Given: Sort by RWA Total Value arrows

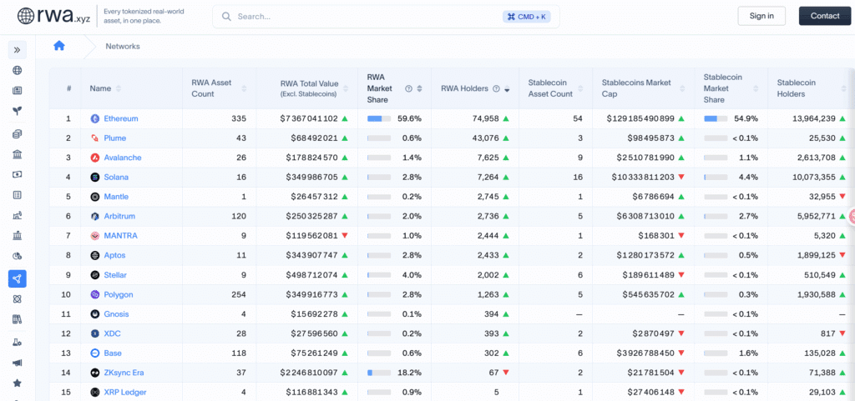Looking at the screenshot, I should pyautogui.click(x=347, y=88).
